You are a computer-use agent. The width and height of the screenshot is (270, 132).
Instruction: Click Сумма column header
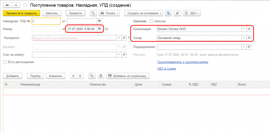(173, 85)
